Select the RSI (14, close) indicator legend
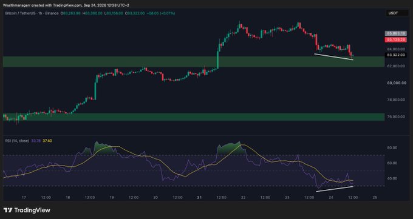This screenshot has height=219, width=413. 17,141
